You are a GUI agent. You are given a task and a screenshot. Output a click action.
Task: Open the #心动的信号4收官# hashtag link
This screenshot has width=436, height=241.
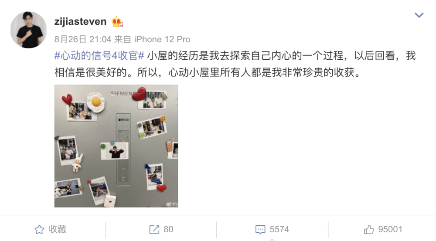coord(99,56)
